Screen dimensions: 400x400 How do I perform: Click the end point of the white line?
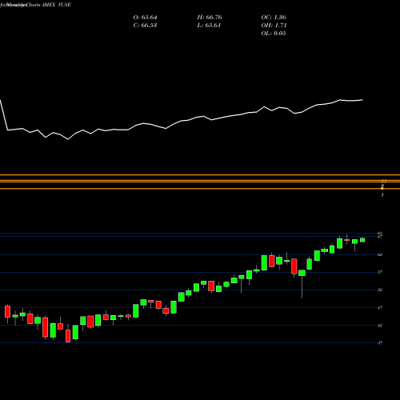[x=362, y=100]
